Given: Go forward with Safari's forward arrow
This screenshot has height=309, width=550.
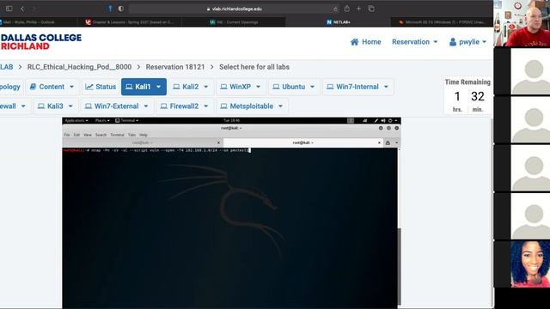Looking at the screenshot, I should click(x=34, y=9).
